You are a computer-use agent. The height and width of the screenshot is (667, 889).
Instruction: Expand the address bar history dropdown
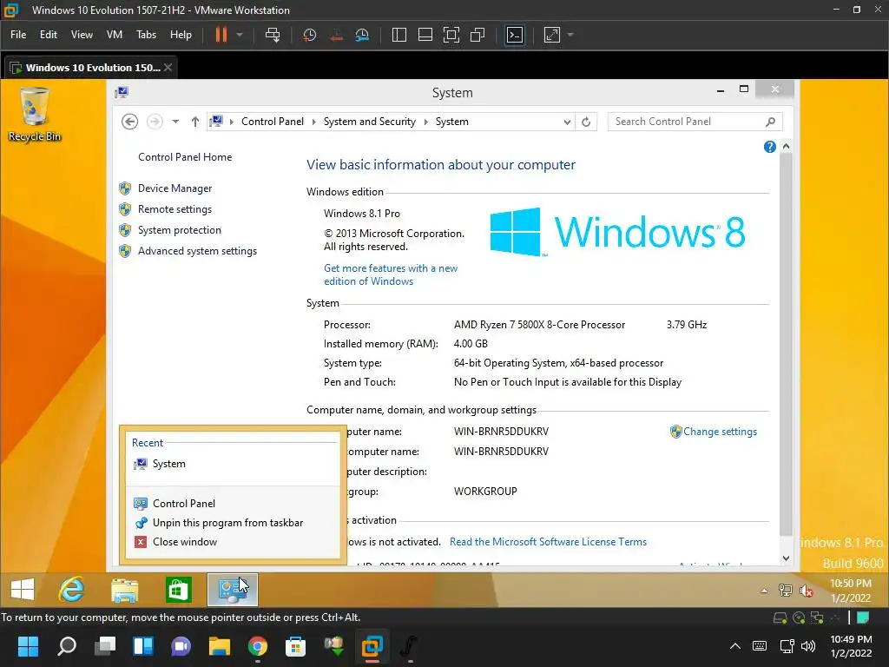click(x=567, y=122)
